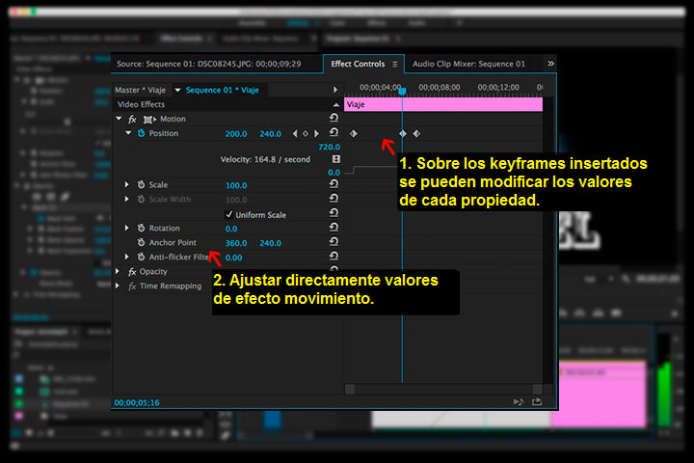Expand the Scale property
Image resolution: width=694 pixels, height=463 pixels.
127,184
